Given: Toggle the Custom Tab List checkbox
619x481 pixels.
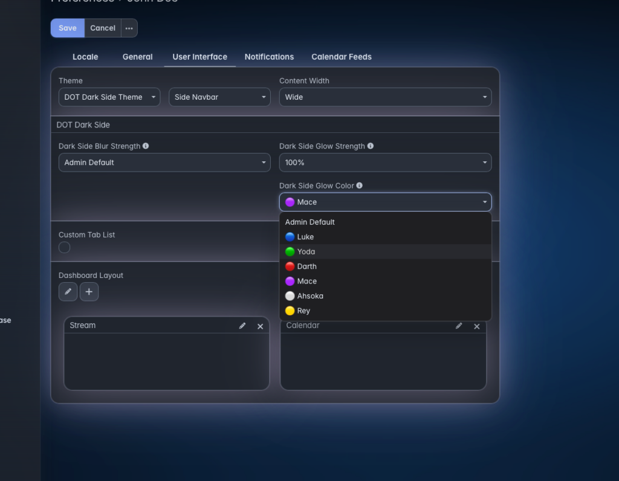Looking at the screenshot, I should 64,247.
